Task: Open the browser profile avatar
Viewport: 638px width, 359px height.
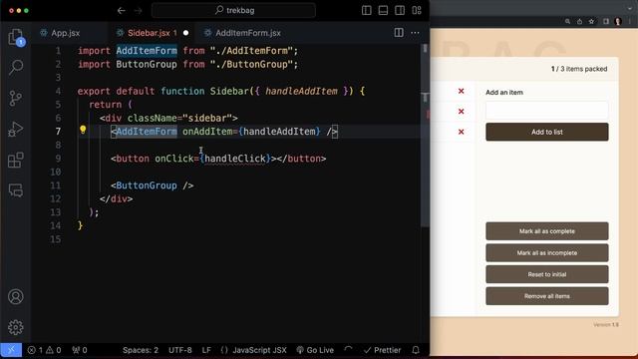Action: [x=618, y=21]
